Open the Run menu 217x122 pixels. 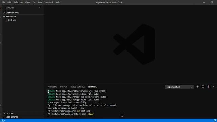tap(40, 2)
